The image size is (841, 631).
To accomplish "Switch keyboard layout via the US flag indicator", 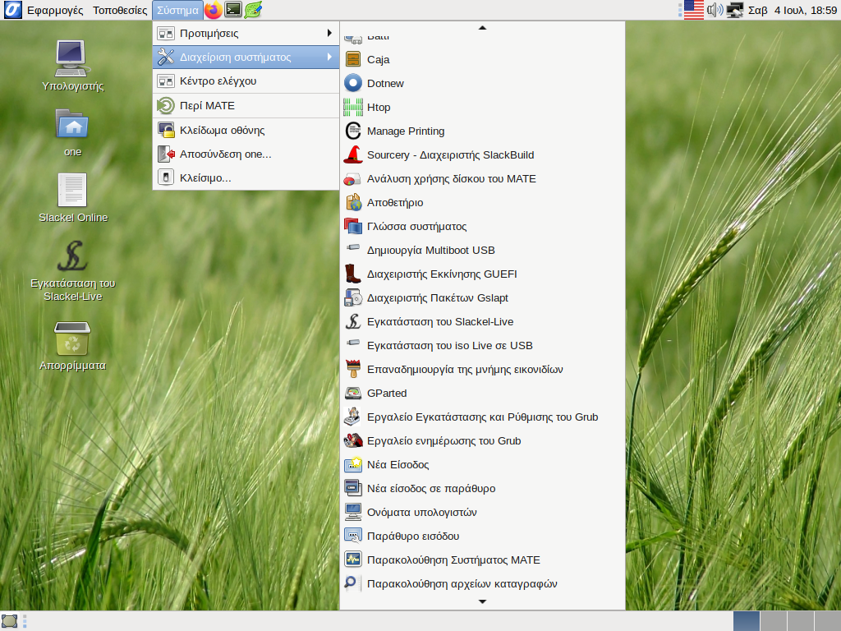I will (693, 10).
